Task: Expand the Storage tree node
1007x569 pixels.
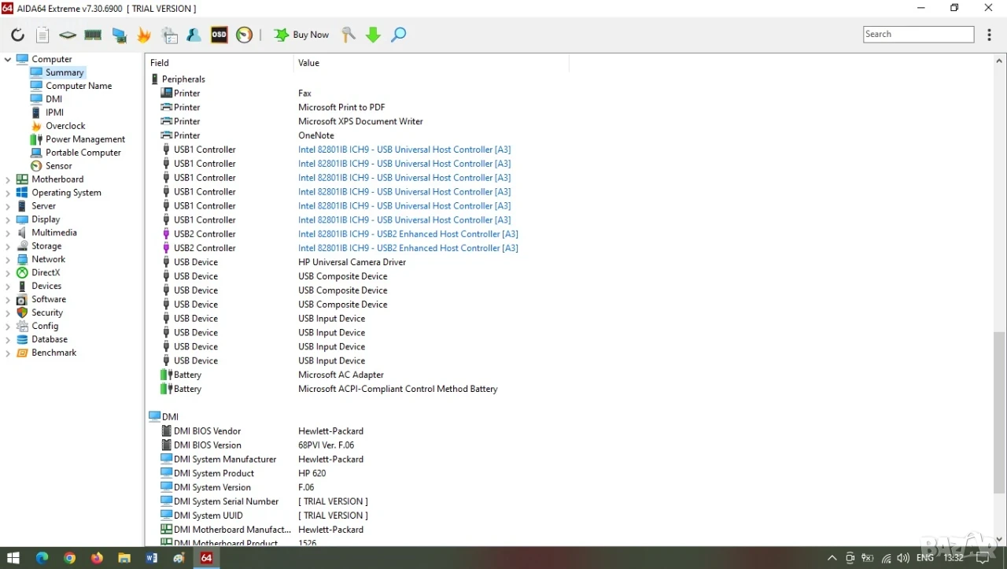Action: (x=8, y=246)
